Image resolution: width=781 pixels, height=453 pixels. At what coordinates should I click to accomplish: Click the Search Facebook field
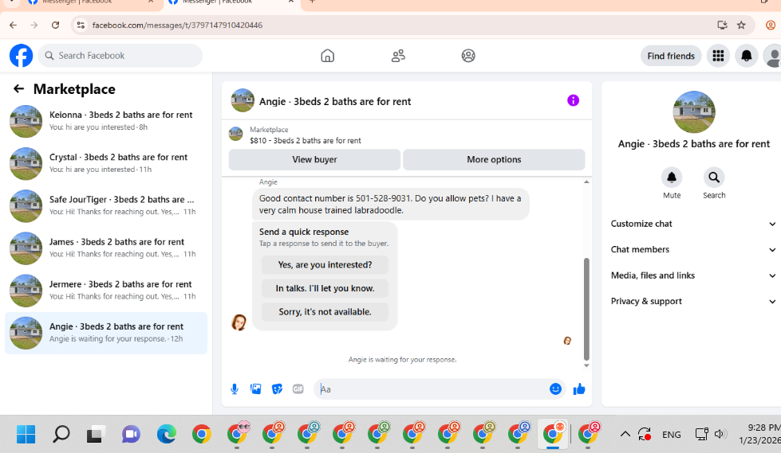point(120,56)
